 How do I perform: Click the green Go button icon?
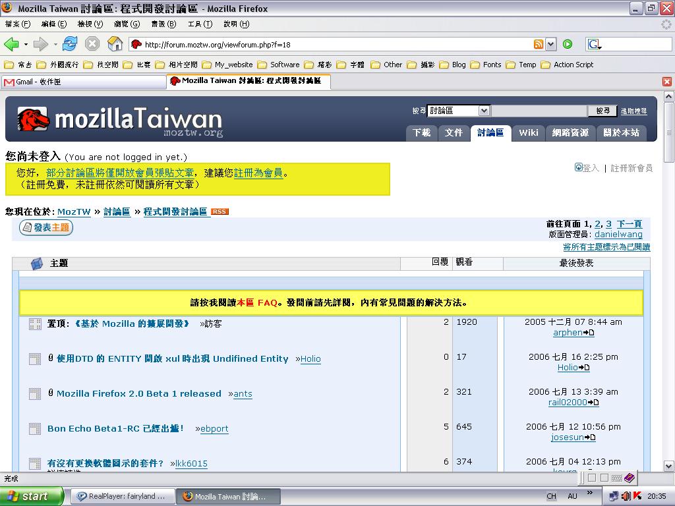pos(568,44)
